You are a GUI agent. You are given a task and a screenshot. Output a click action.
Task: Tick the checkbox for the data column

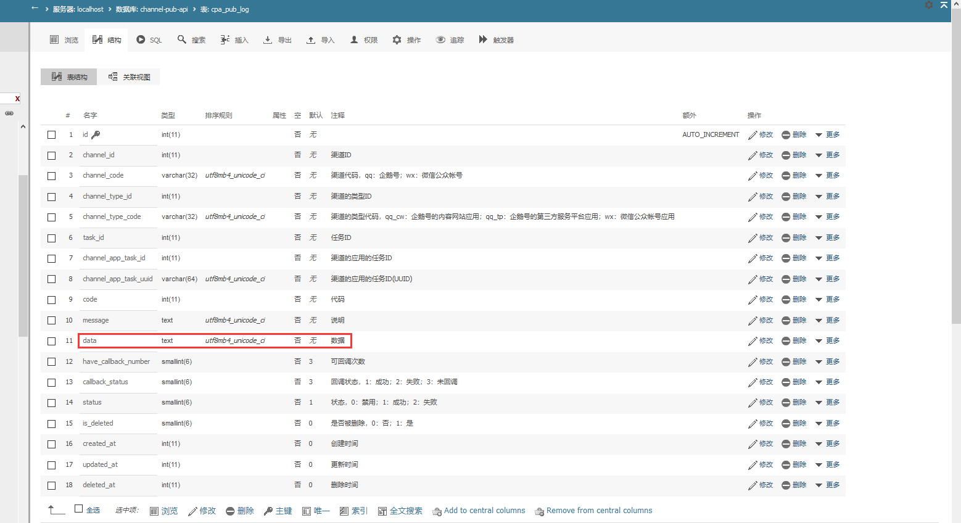[x=52, y=341]
